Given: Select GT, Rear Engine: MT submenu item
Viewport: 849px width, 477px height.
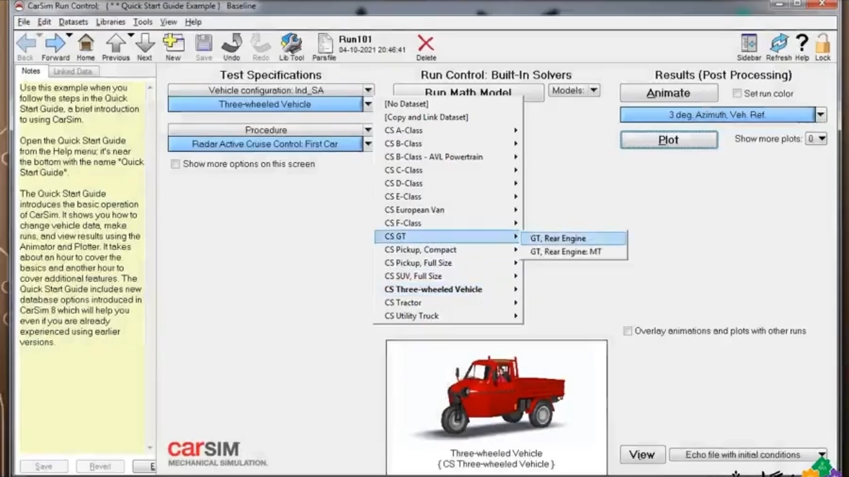Looking at the screenshot, I should 566,252.
